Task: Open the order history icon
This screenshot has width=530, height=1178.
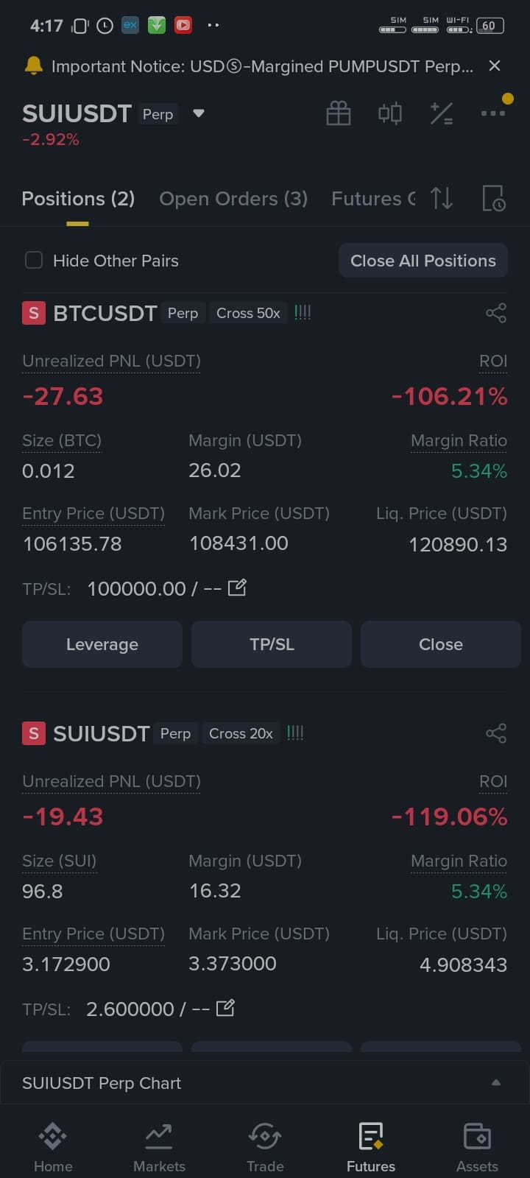Action: click(x=494, y=198)
